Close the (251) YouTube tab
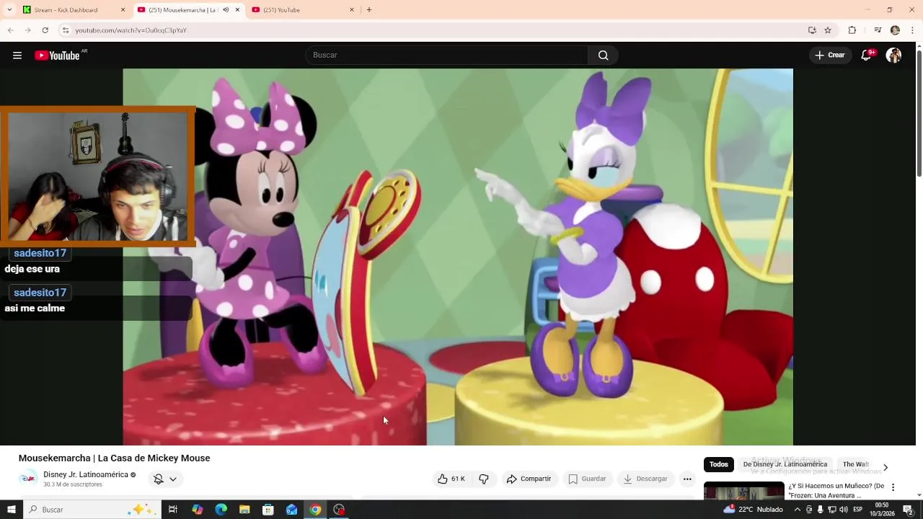 tap(352, 10)
